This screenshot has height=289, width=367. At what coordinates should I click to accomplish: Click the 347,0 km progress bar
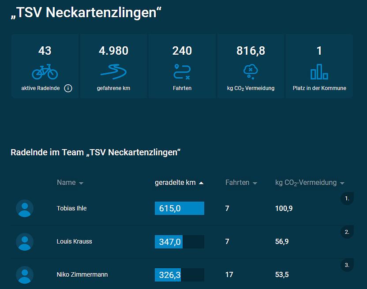coord(179,241)
